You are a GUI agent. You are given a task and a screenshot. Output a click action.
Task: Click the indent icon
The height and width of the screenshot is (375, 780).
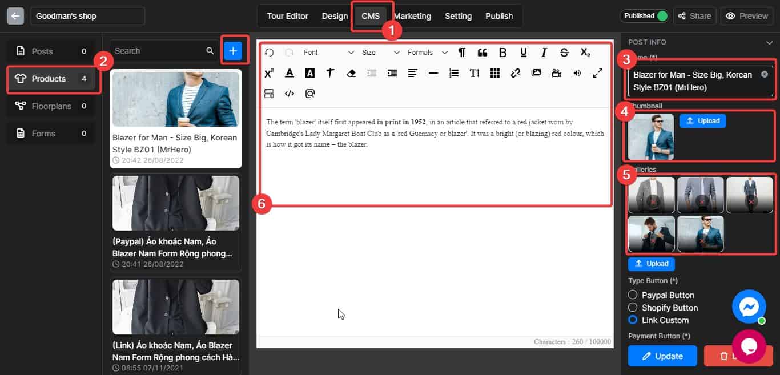tap(392, 73)
